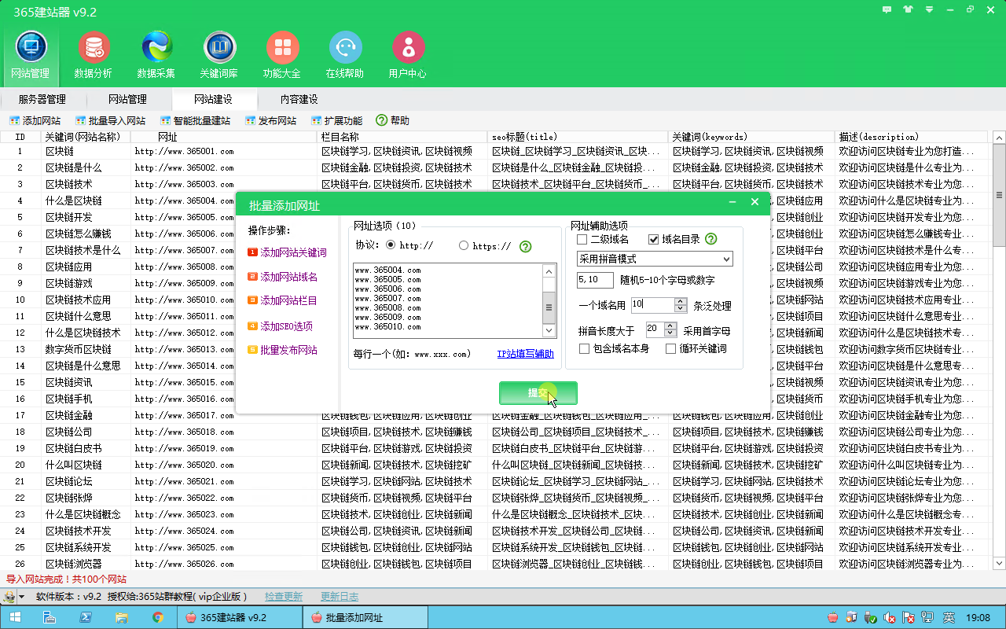This screenshot has height=629, width=1006.
Task: Click the 扩展功能 toolbar item
Action: coord(337,120)
